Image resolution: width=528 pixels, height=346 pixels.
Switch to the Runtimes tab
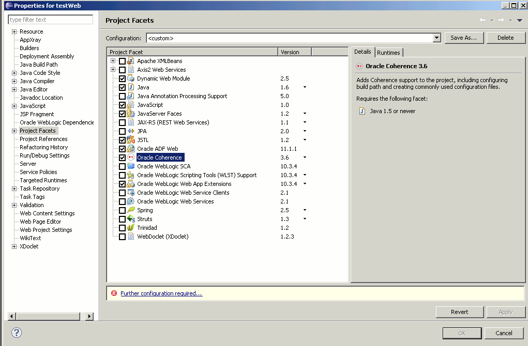(x=388, y=53)
